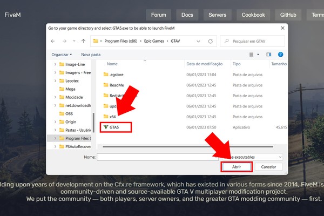324x216 pixels.
Task: Go to the Cookbook nav item
Action: 252,15
